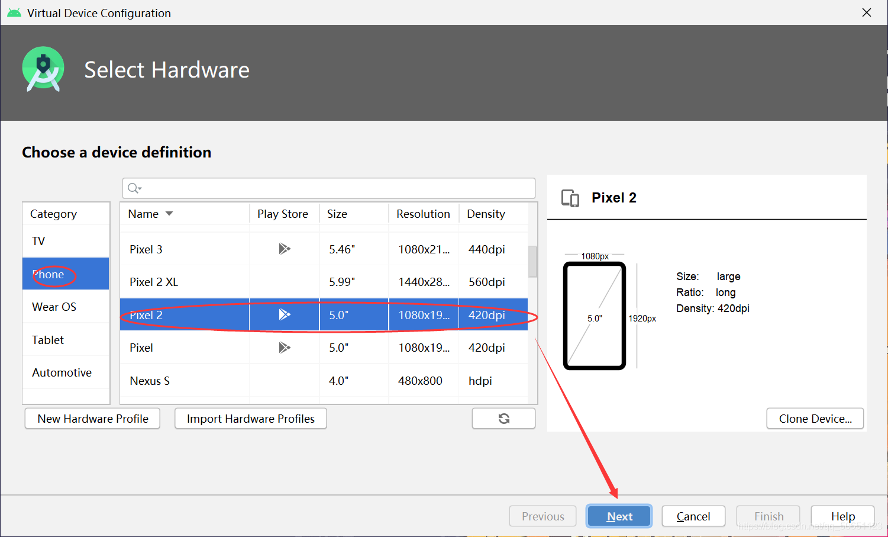Select the Nexus S device row

click(x=324, y=381)
